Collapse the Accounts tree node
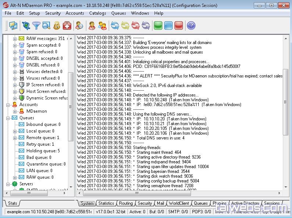Screen dimensions: 292x218 pos(8,105)
